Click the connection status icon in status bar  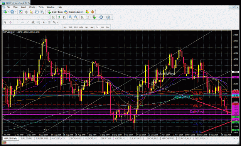[4, 143]
